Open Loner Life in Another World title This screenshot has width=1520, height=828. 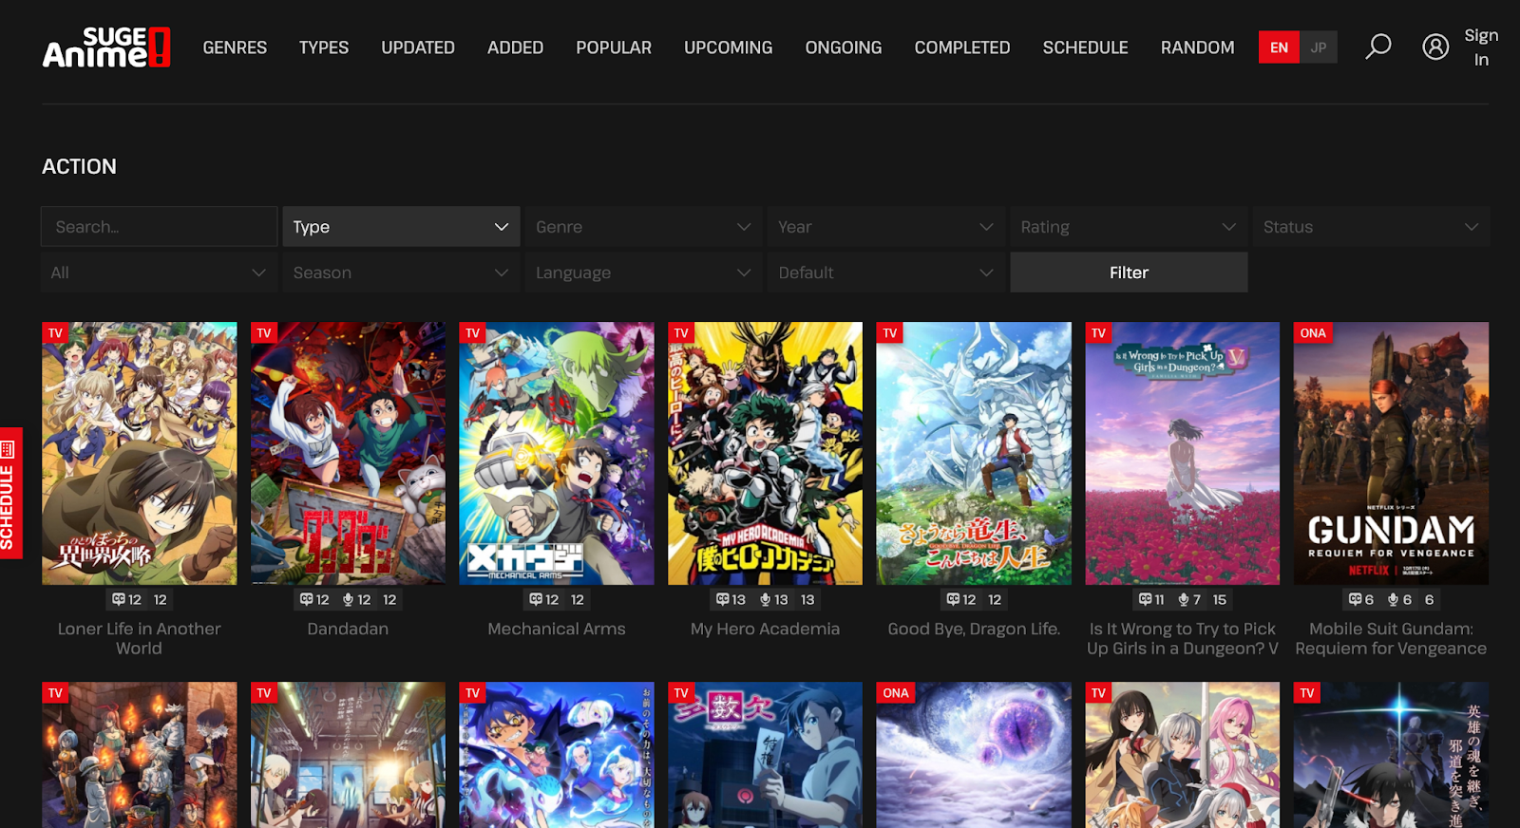click(x=140, y=638)
